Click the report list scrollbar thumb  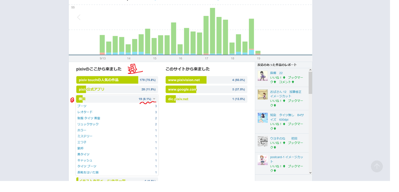tap(310, 83)
